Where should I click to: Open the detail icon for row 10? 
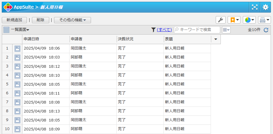coord(17,129)
